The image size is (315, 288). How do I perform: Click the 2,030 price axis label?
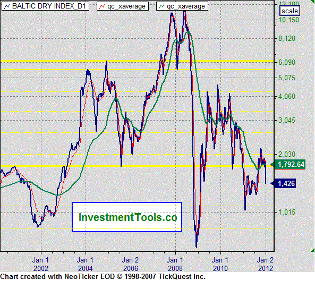coord(287,154)
